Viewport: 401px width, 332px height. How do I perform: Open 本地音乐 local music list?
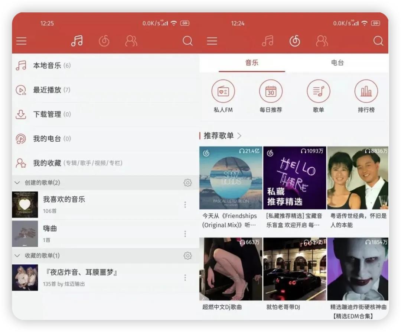pyautogui.click(x=47, y=66)
